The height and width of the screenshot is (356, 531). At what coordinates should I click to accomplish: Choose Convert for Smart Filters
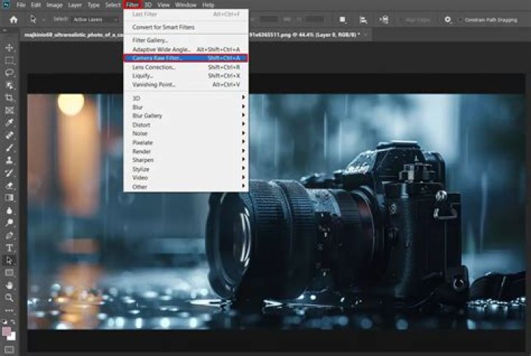click(186, 27)
